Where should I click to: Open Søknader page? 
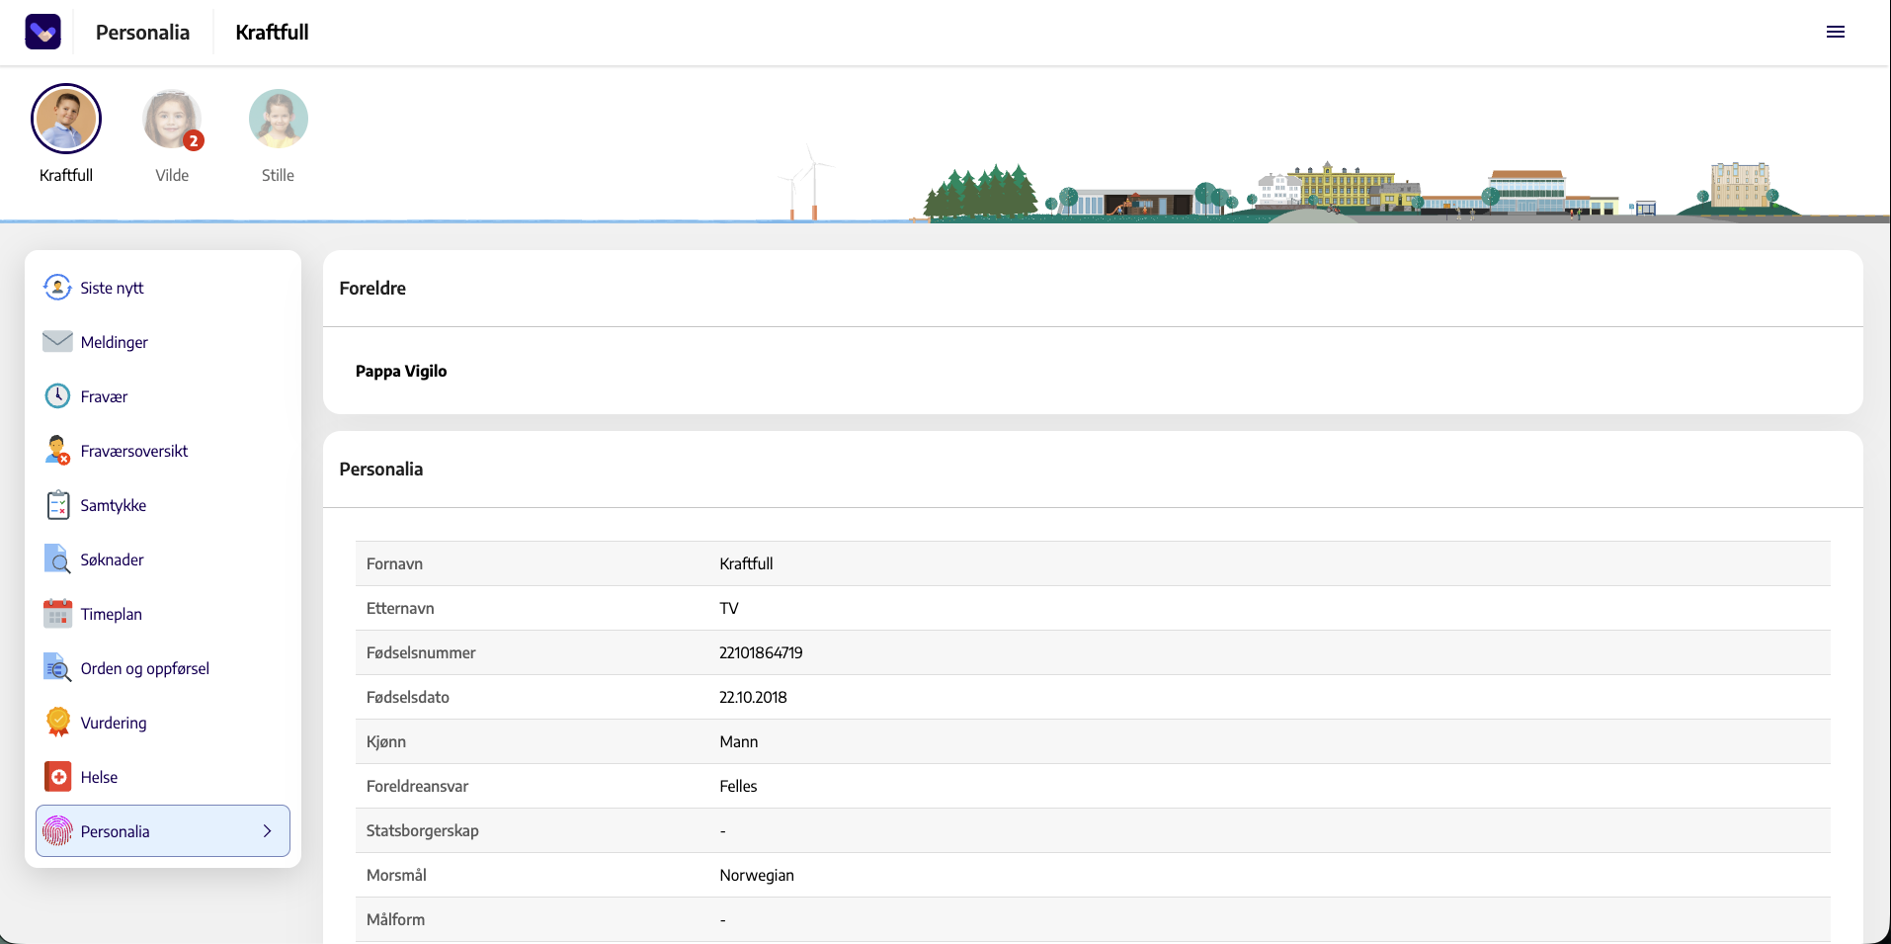[163, 559]
